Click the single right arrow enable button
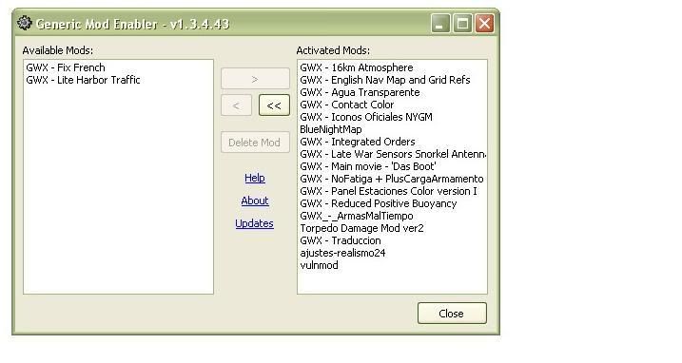 coord(255,79)
